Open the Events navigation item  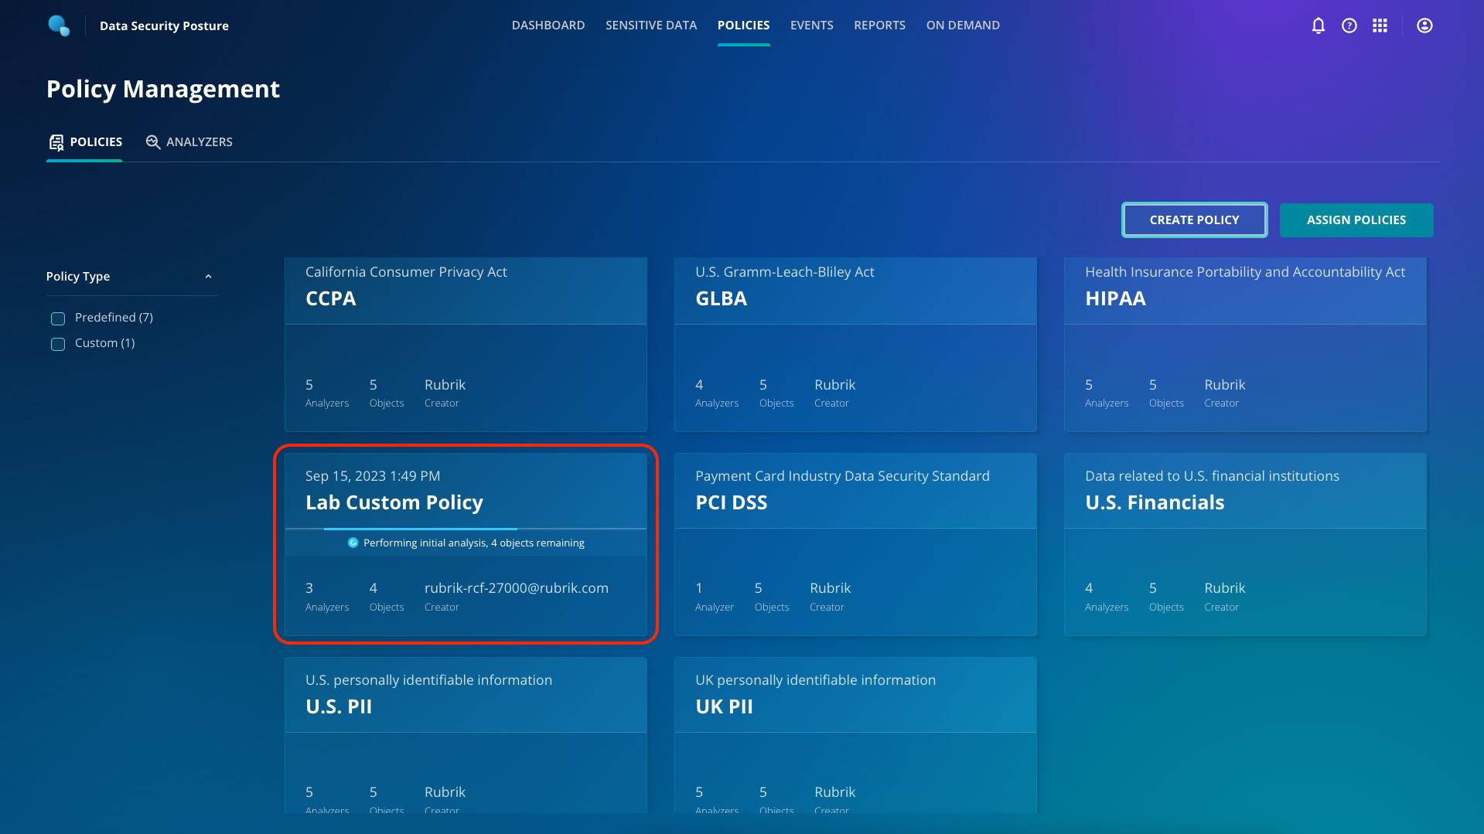811,26
